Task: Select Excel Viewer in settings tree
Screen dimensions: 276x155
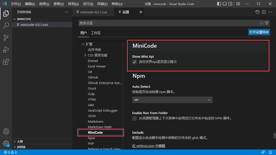Action: pos(97,66)
